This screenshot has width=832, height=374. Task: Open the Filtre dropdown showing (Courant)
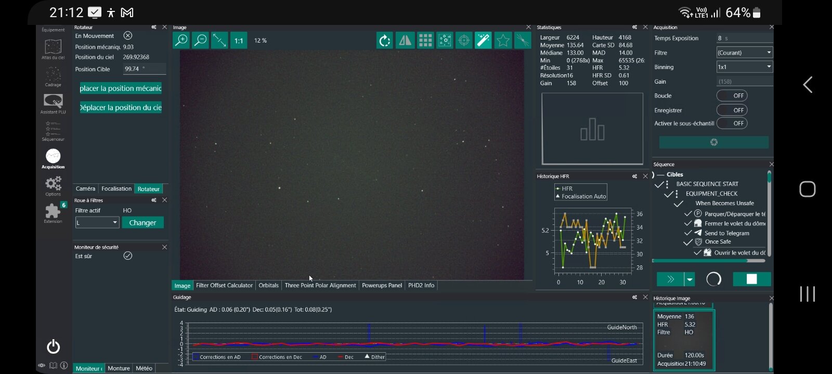pyautogui.click(x=745, y=52)
